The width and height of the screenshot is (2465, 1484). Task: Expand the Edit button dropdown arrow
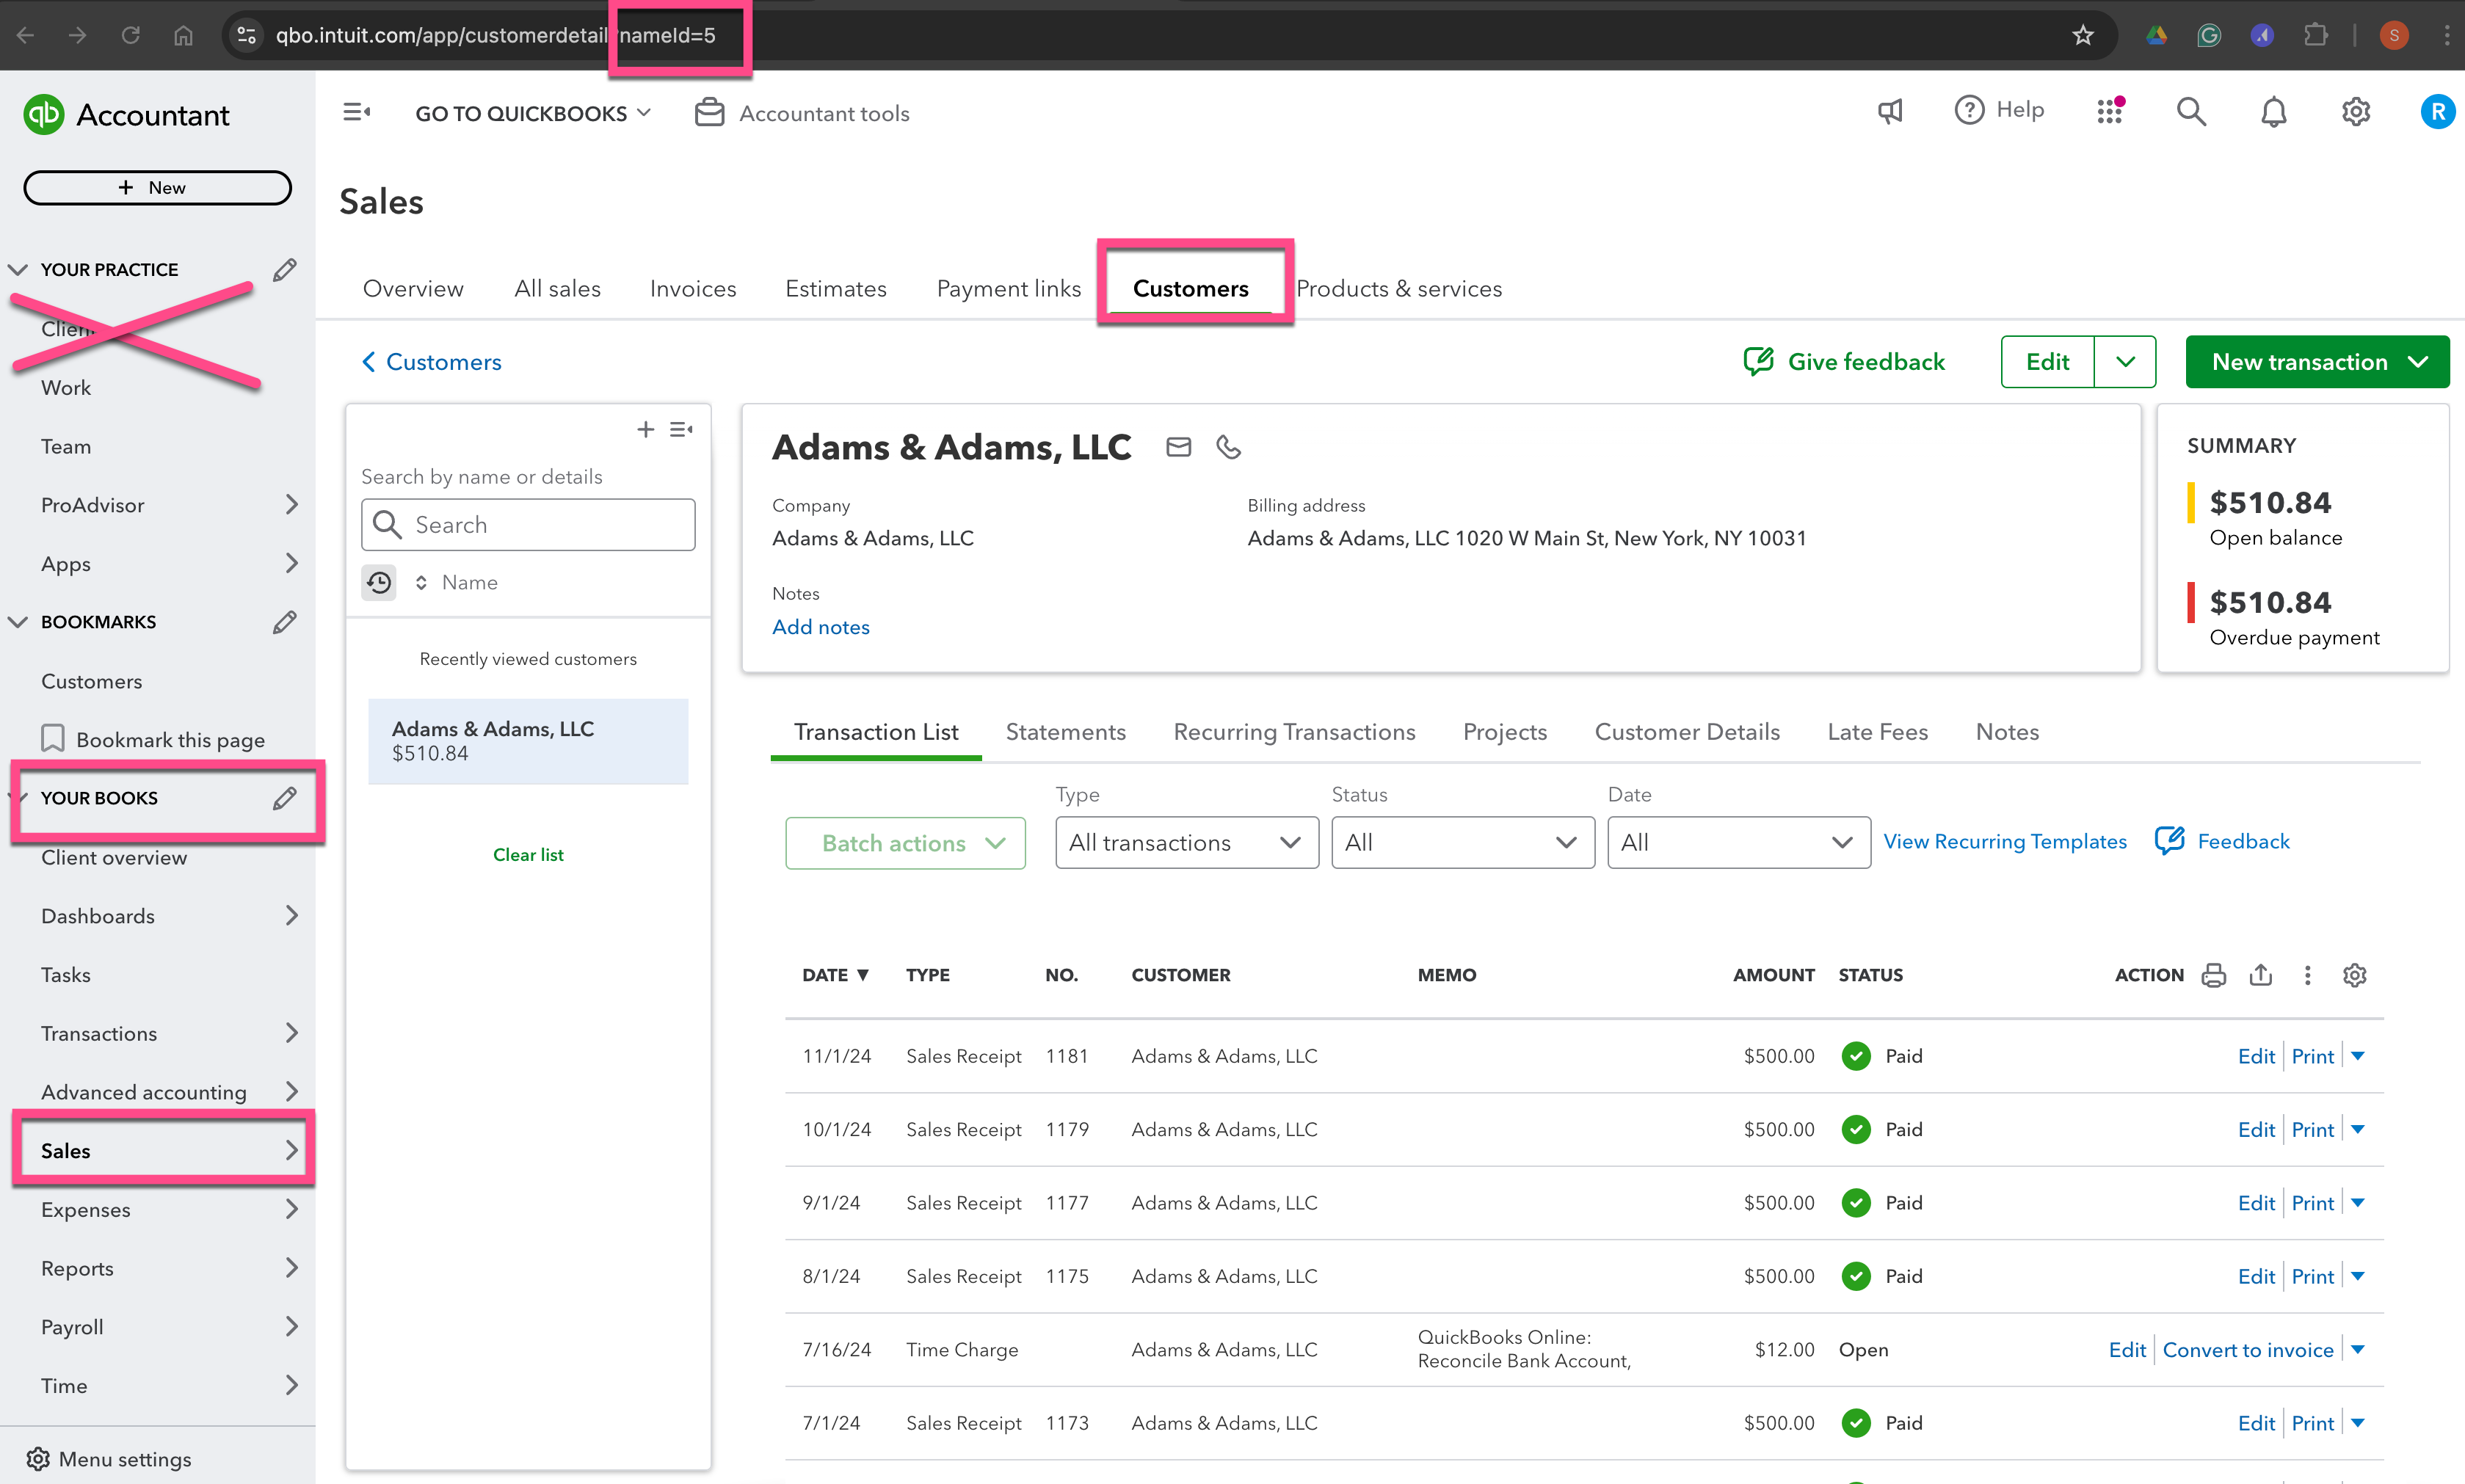point(2125,362)
